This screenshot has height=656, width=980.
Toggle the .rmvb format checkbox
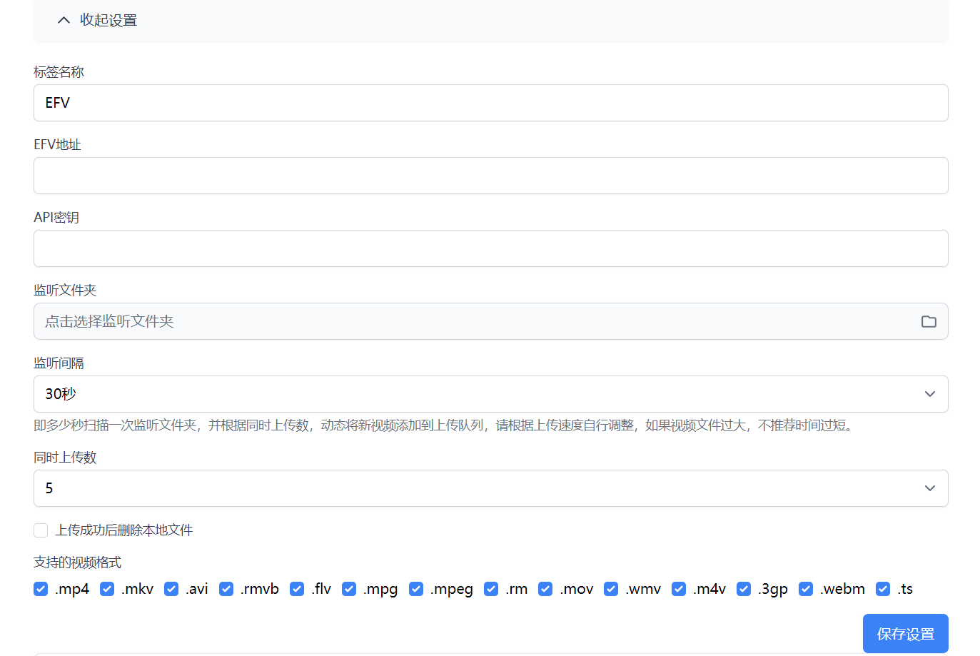tap(226, 589)
